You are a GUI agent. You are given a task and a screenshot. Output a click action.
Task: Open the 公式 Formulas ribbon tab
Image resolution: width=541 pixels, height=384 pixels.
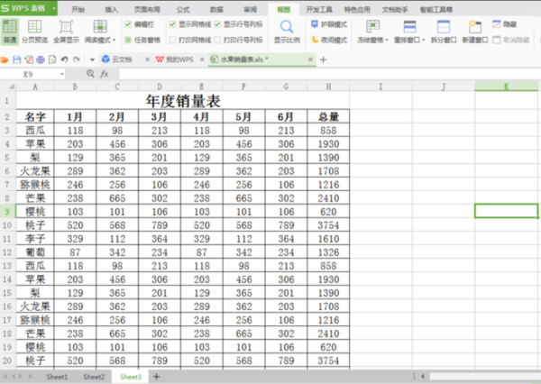(x=183, y=9)
